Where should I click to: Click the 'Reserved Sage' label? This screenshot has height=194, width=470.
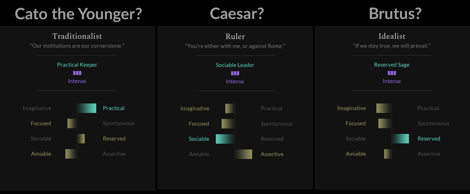pyautogui.click(x=392, y=65)
